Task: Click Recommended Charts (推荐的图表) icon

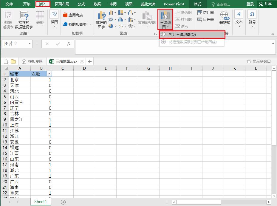Action: (x=101, y=20)
